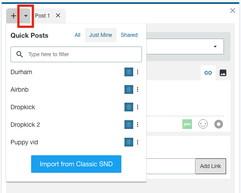Click the Add Link button
Screen dimensions: 241x193
pos(211,166)
